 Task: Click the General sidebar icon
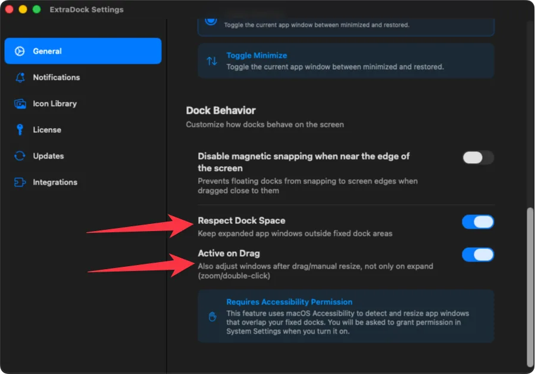coord(20,51)
